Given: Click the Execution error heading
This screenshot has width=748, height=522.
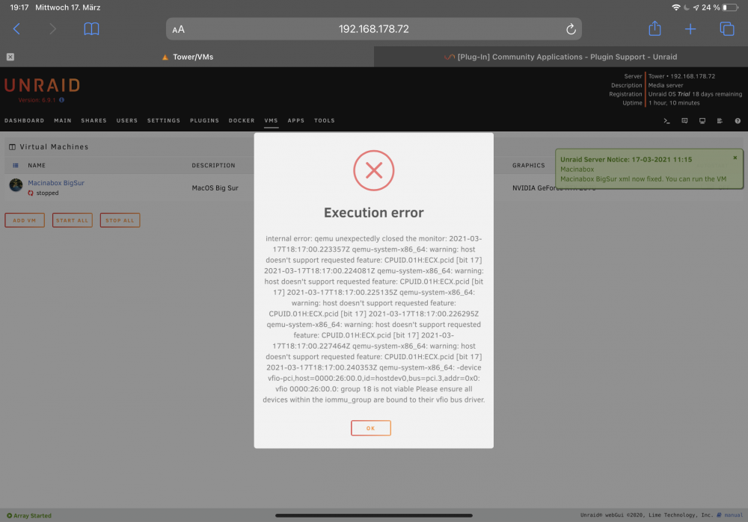Looking at the screenshot, I should (373, 212).
